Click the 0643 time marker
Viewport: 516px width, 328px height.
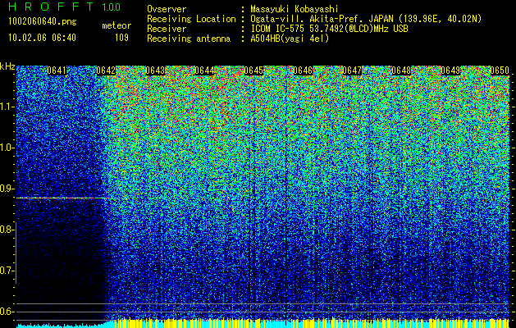155,71
